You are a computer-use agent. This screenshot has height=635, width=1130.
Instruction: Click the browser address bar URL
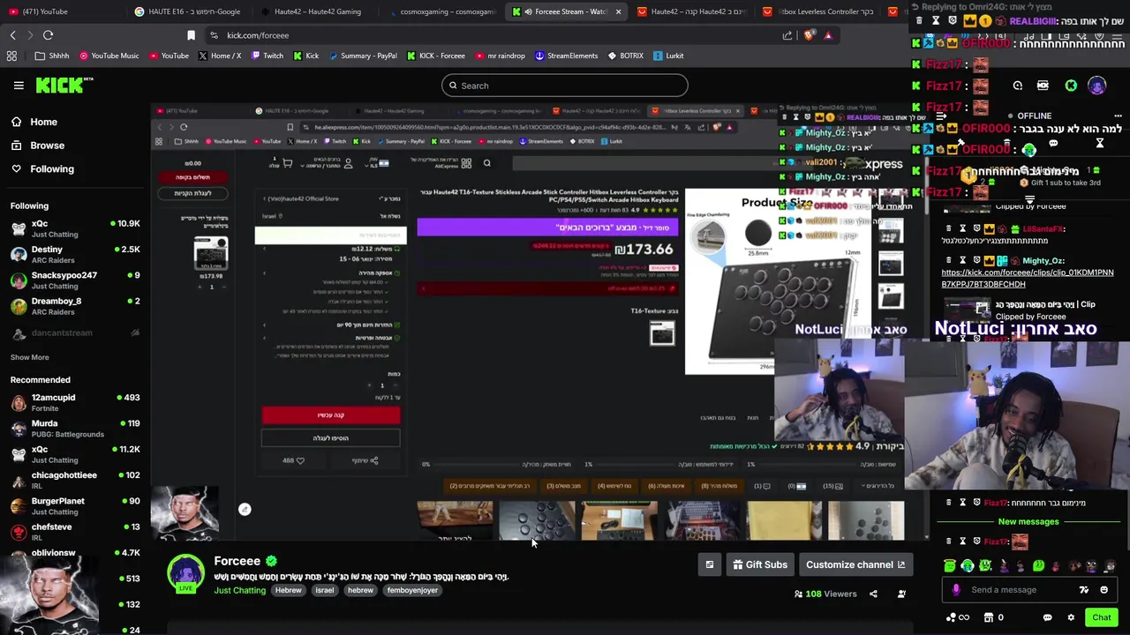pyautogui.click(x=258, y=35)
